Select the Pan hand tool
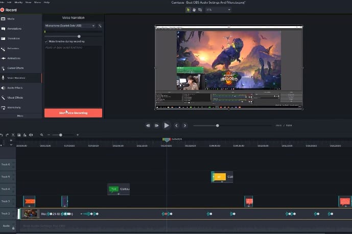Screen dimensions: 352x234 pos(194,9)
